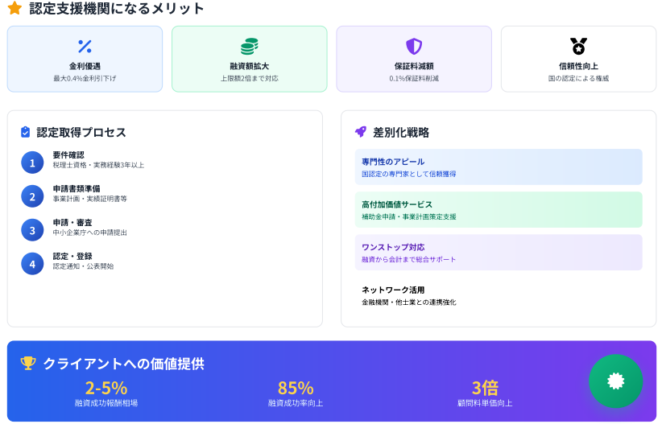Select the ワンストップ対応 strategy card
Screen dimensions: 662x424
coord(499,253)
